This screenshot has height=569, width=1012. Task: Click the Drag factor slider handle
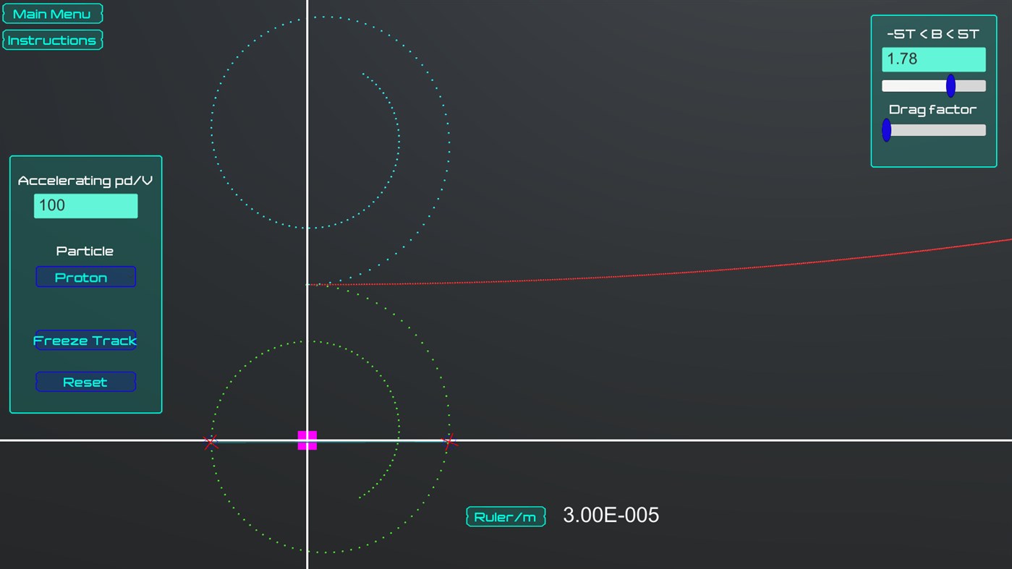pos(886,130)
